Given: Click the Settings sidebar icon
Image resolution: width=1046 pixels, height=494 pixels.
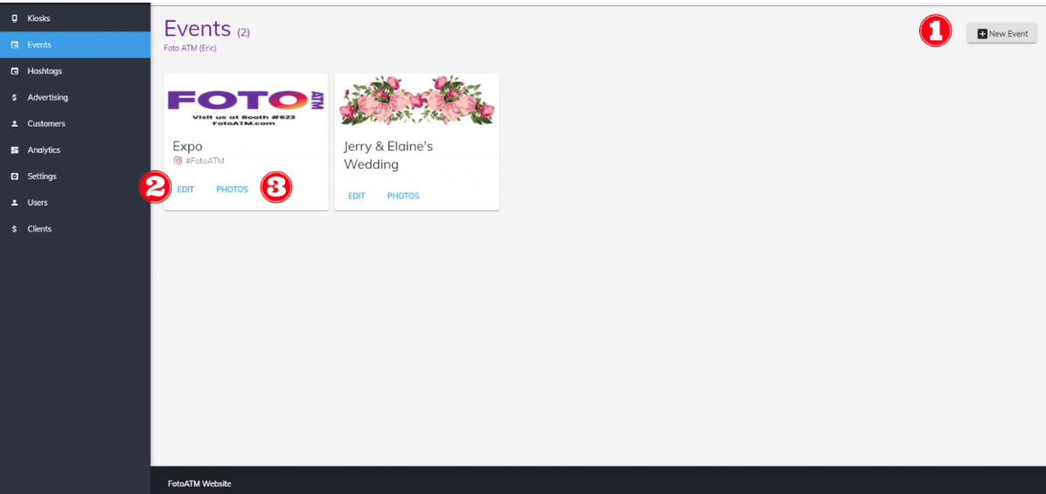Looking at the screenshot, I should 15,177.
